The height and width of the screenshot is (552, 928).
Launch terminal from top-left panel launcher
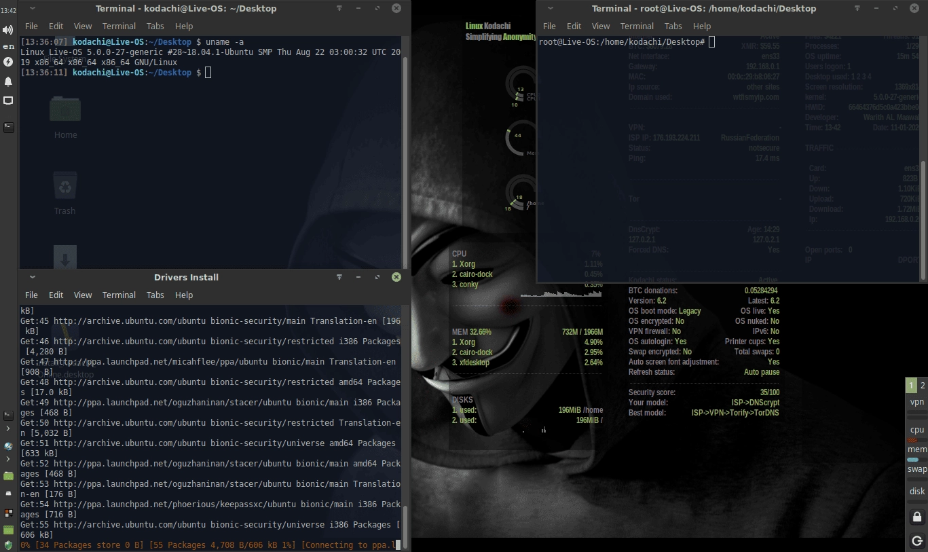(8, 127)
